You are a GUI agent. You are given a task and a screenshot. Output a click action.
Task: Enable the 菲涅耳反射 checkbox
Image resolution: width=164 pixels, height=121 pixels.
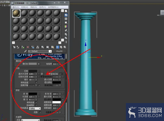[x=60, y=74]
